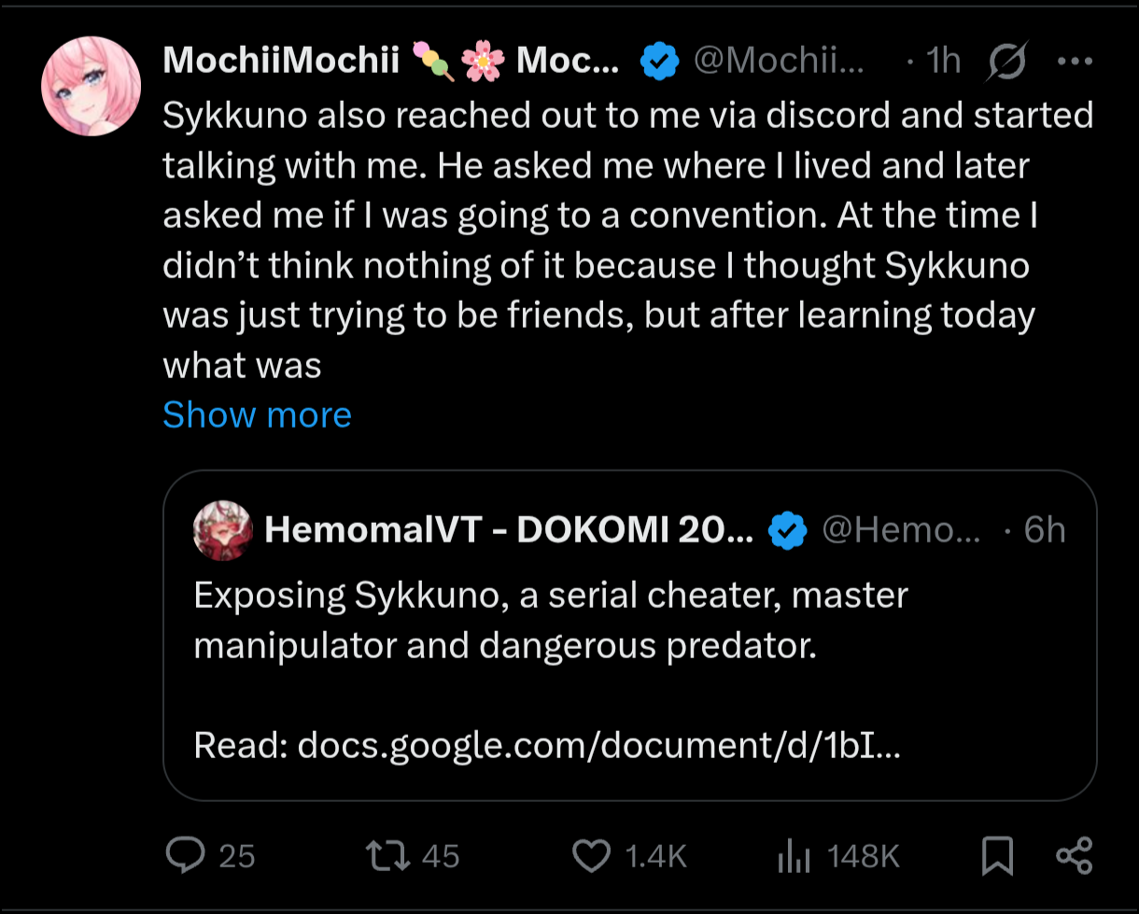The height and width of the screenshot is (914, 1139).
Task: Click the docs.google.com document link text
Action: [598, 745]
